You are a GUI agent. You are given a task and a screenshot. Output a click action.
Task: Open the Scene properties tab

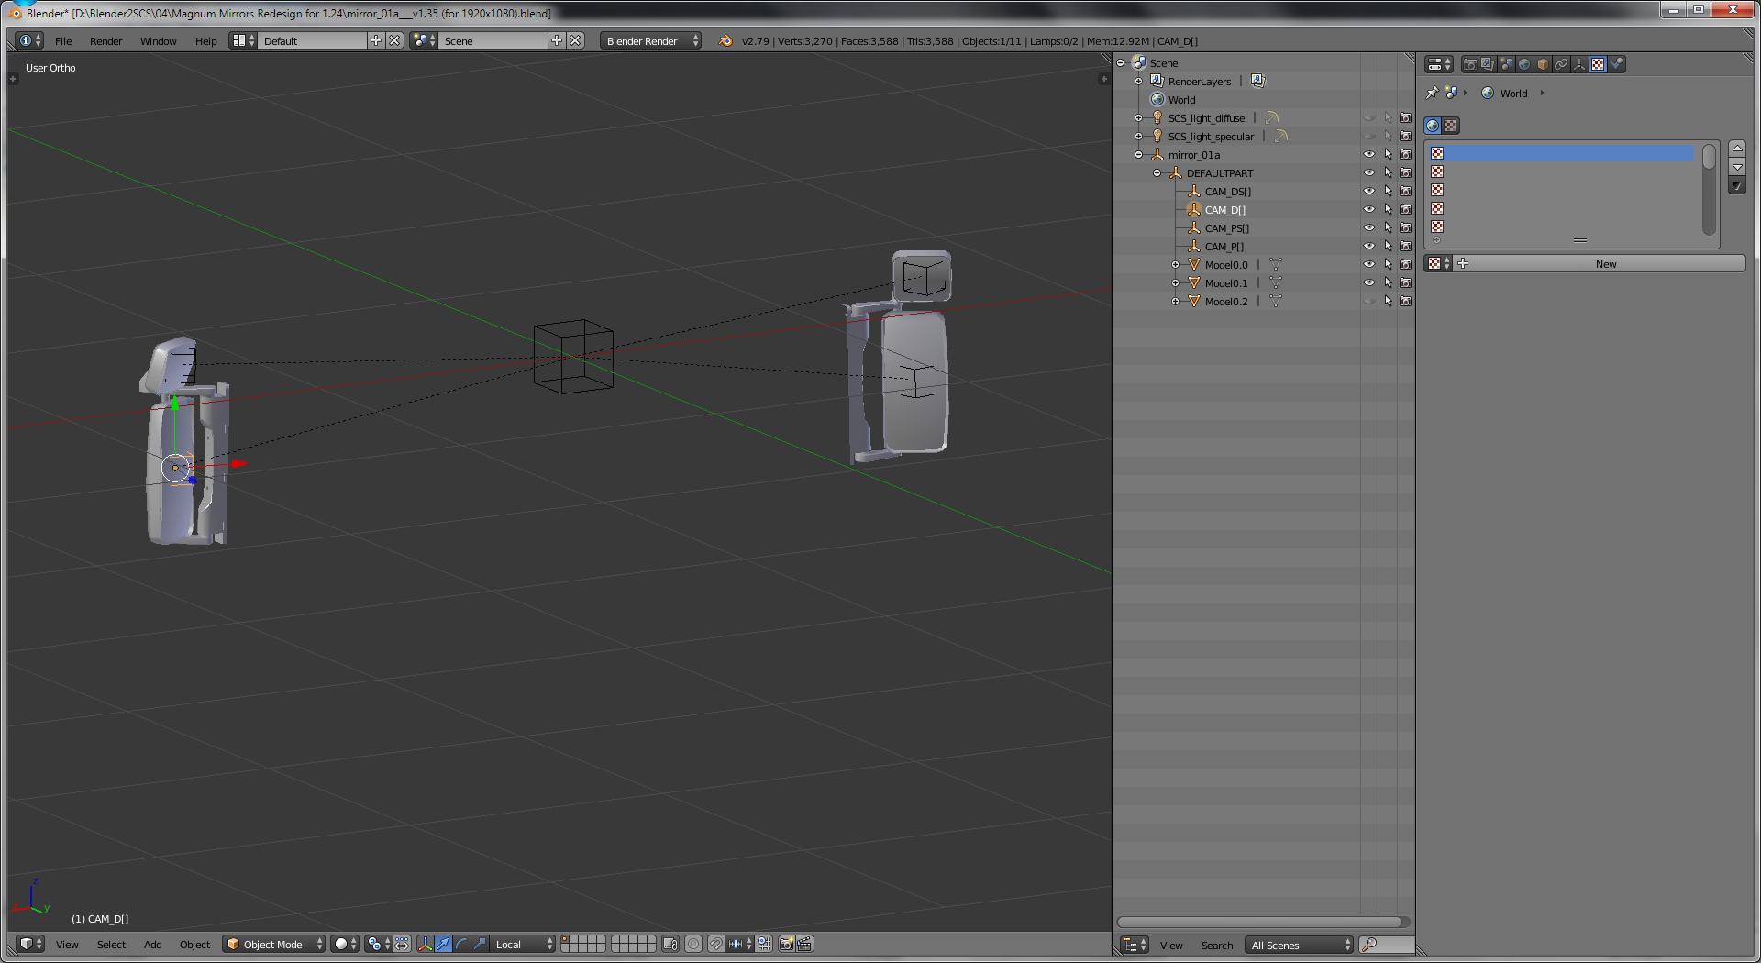[x=1506, y=64]
